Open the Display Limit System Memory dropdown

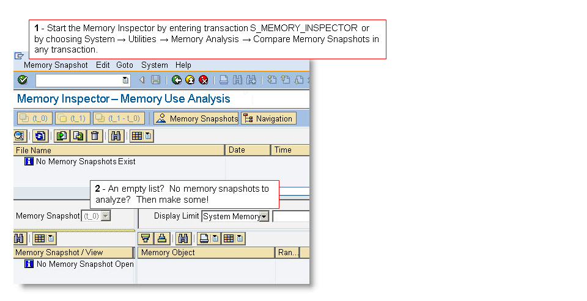click(x=264, y=216)
